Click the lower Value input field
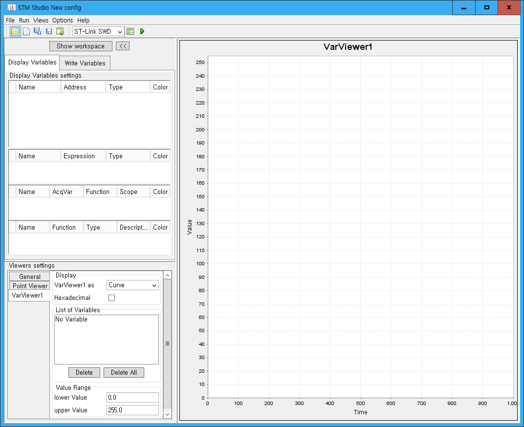This screenshot has height=427, width=524. click(132, 397)
